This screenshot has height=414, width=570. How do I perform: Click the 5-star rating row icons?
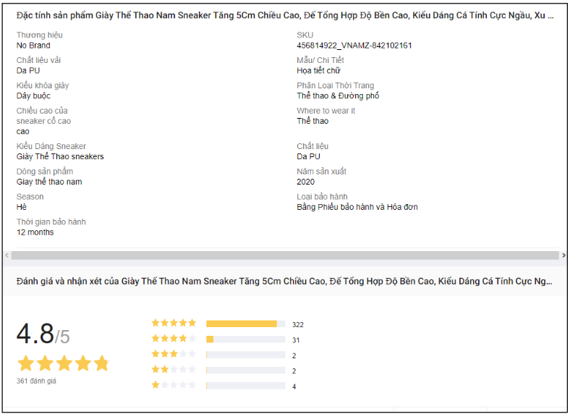tap(174, 324)
